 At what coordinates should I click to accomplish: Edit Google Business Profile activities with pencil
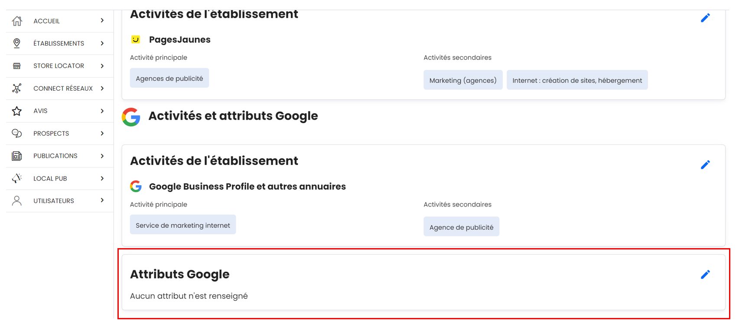[705, 165]
